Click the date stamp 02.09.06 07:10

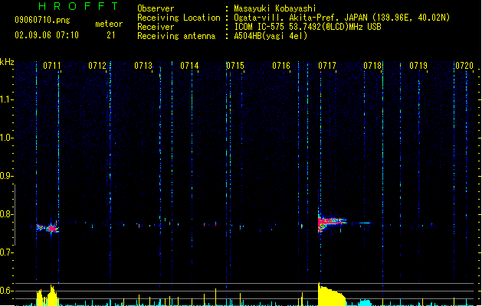47,35
